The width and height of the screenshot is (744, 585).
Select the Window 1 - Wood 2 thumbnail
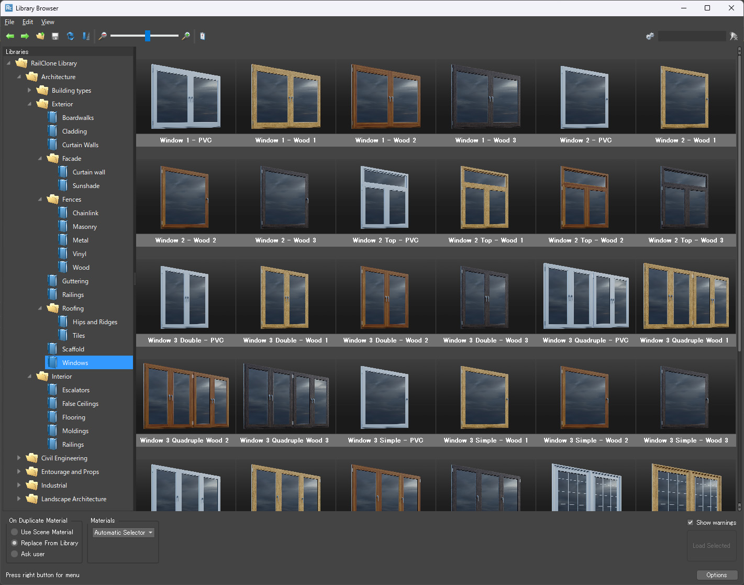point(386,103)
